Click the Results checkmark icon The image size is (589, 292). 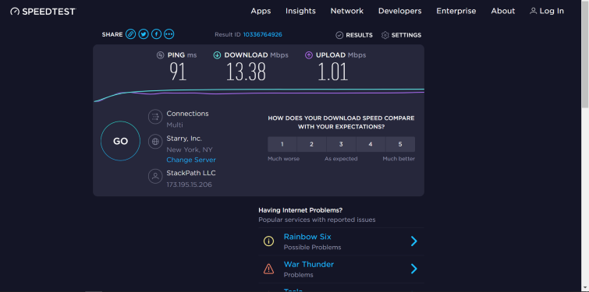(x=339, y=35)
